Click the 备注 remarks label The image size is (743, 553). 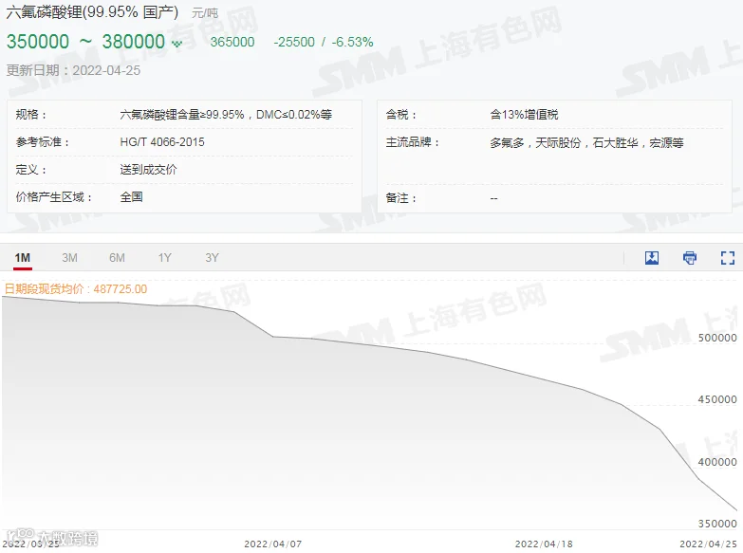click(400, 198)
